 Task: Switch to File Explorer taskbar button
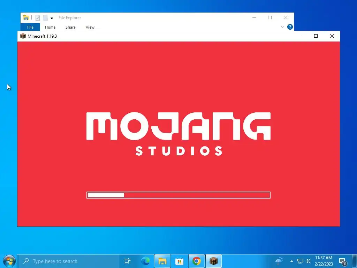pos(162,261)
